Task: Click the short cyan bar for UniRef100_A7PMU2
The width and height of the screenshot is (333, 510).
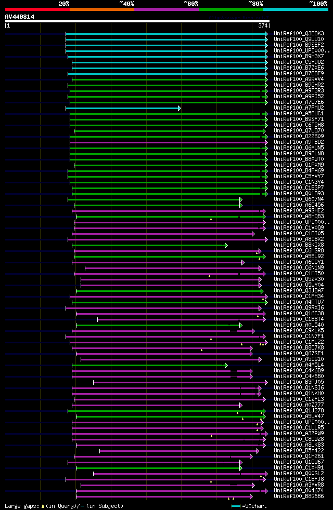Action: pyautogui.click(x=123, y=108)
